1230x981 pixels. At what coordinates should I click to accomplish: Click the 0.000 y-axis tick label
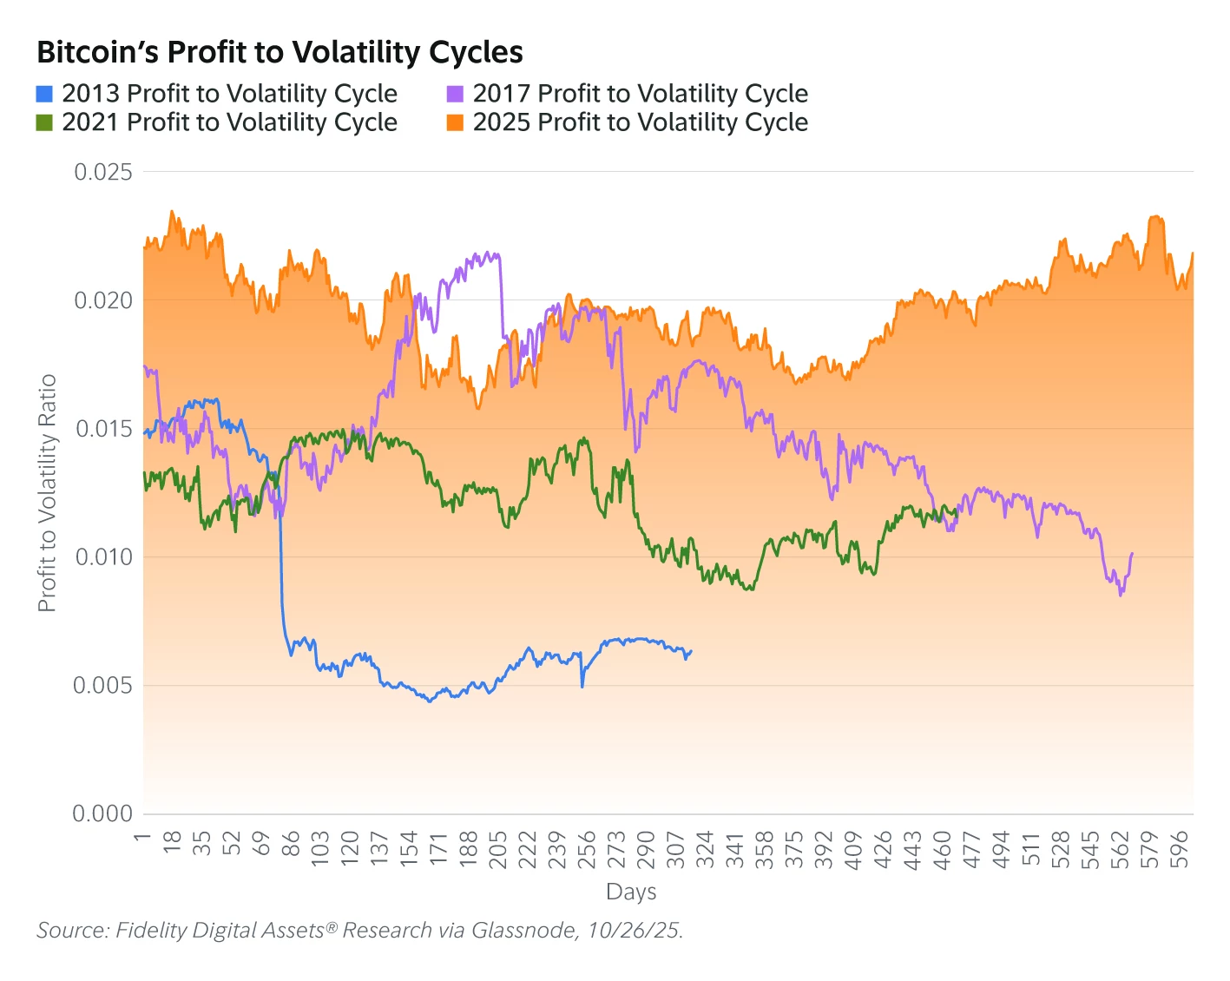[103, 814]
